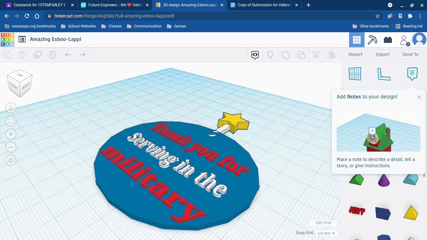The height and width of the screenshot is (240, 427).
Task: Click the Fit all in view button
Action: [x=11, y=121]
